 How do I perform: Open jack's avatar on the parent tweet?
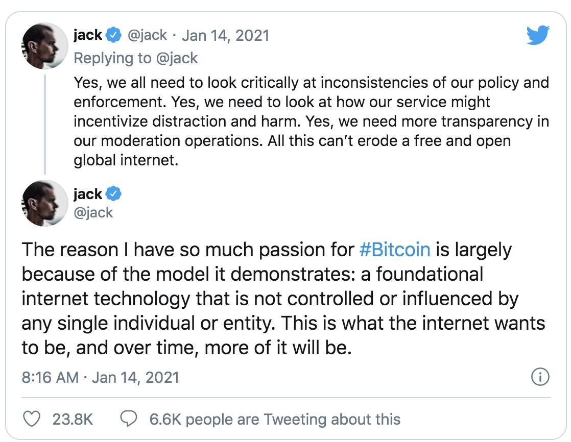[x=44, y=46]
